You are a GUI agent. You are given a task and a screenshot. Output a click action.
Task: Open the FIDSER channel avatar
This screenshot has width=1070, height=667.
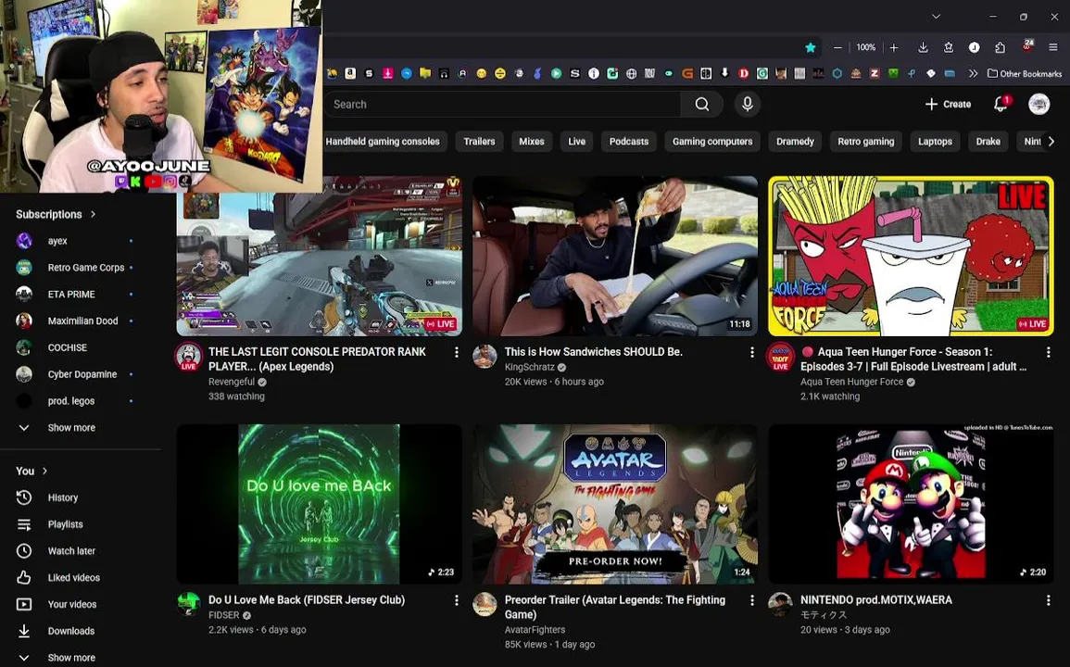(188, 604)
